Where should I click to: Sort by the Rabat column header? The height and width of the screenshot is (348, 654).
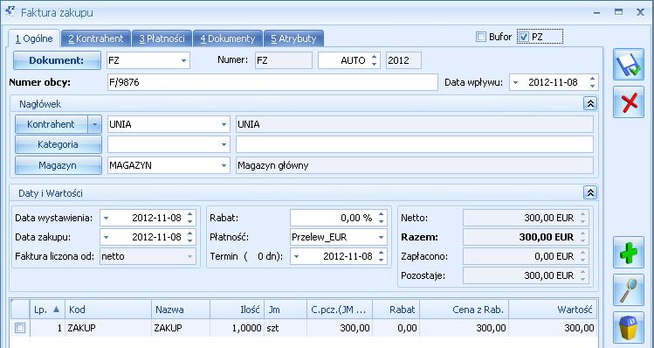click(396, 310)
